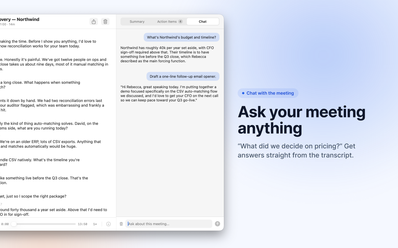Clear chat with the trash icon beside input
Screen dimensions: 398x248
tap(121, 224)
